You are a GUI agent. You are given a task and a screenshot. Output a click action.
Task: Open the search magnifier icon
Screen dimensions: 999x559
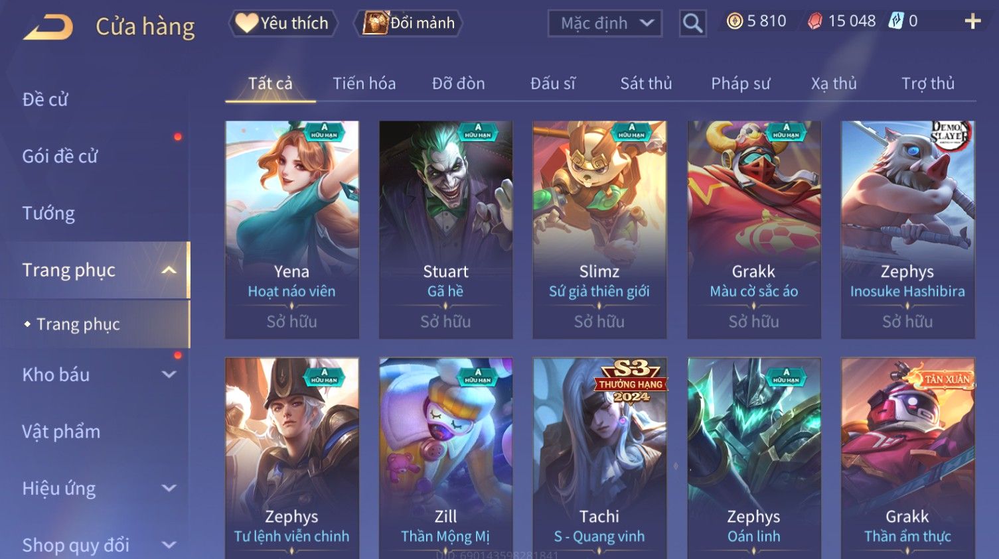(692, 24)
